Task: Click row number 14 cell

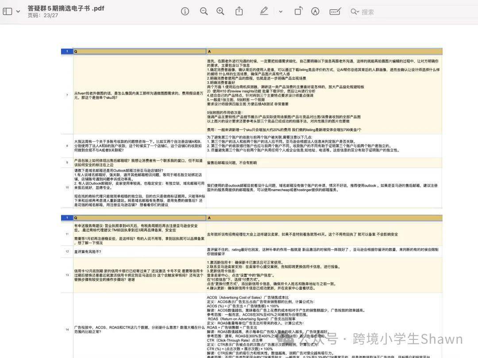Action: tap(67, 329)
